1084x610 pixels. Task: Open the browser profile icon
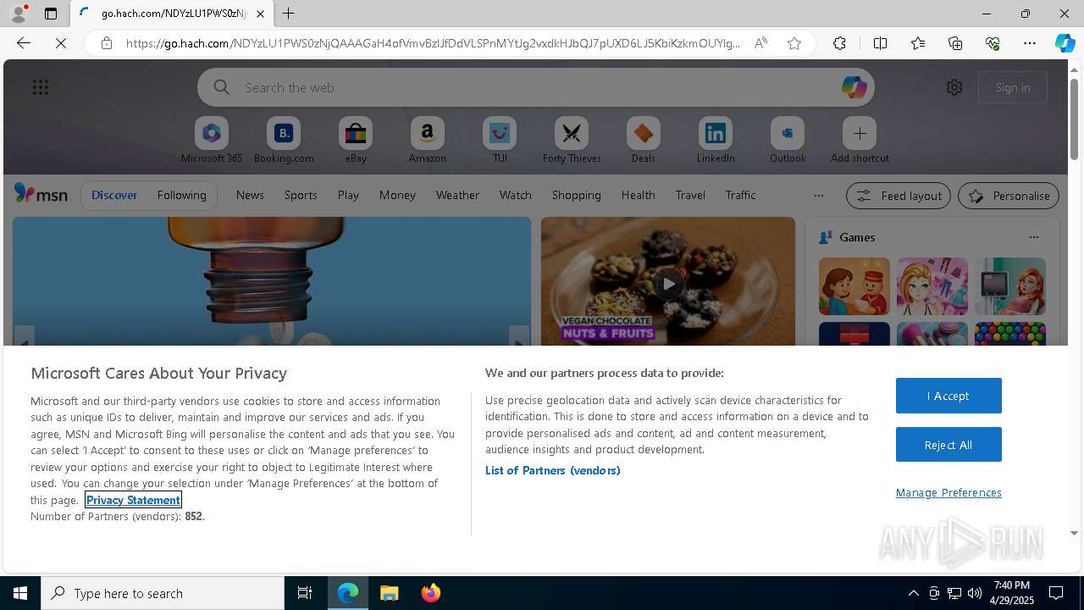pyautogui.click(x=18, y=14)
